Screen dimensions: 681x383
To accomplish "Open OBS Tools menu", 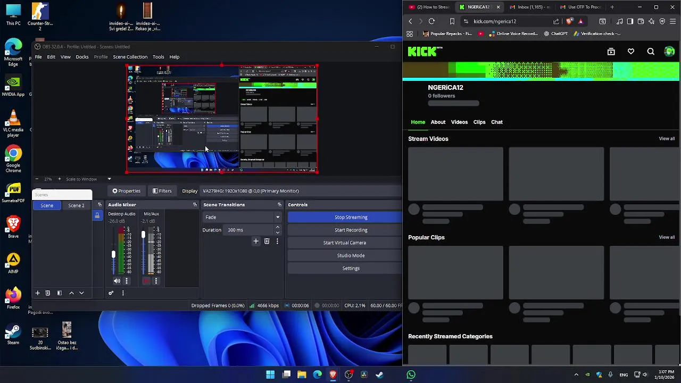I will [x=158, y=57].
